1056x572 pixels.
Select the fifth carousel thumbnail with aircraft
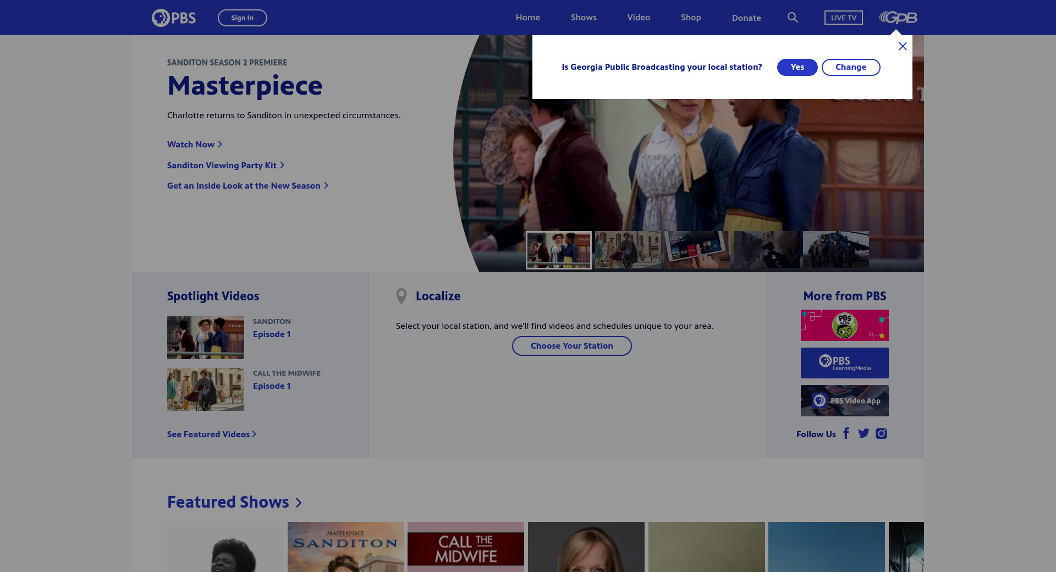(x=836, y=250)
